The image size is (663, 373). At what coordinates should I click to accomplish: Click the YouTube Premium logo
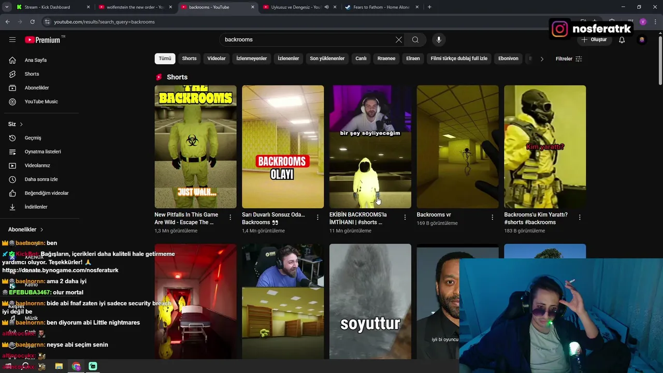[x=42, y=40]
